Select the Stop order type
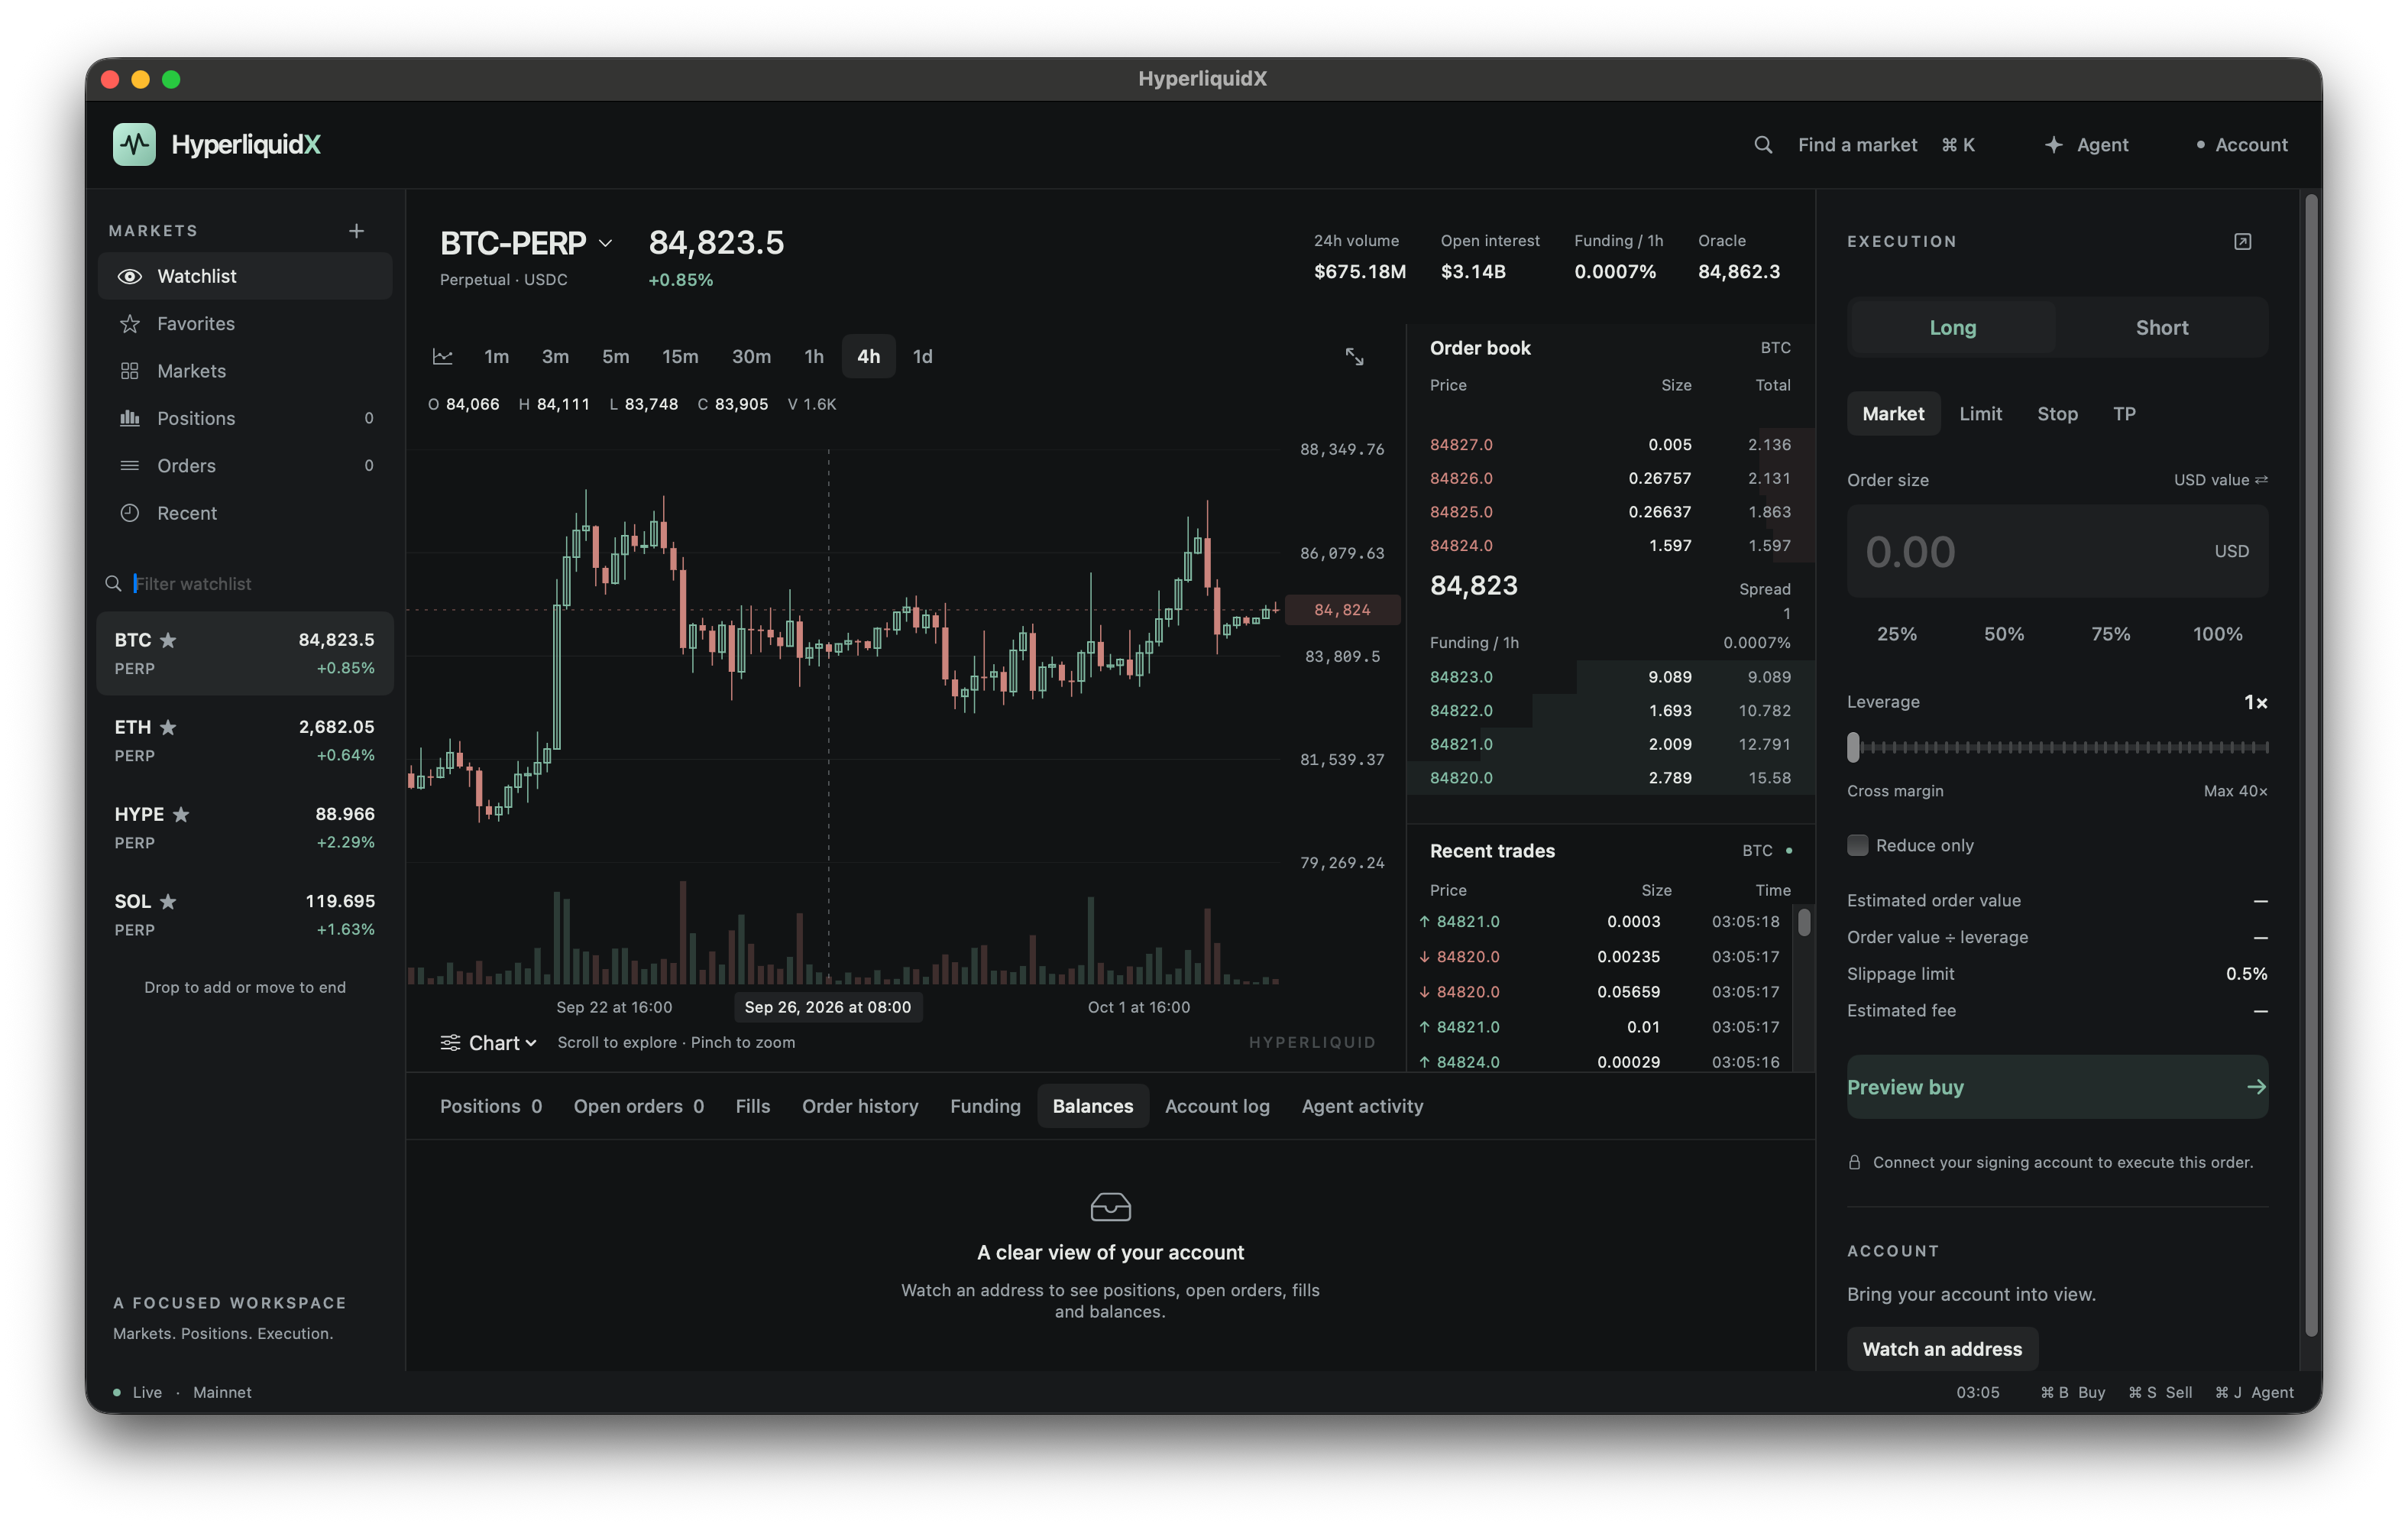Image resolution: width=2408 pixels, height=1527 pixels. [2057, 413]
